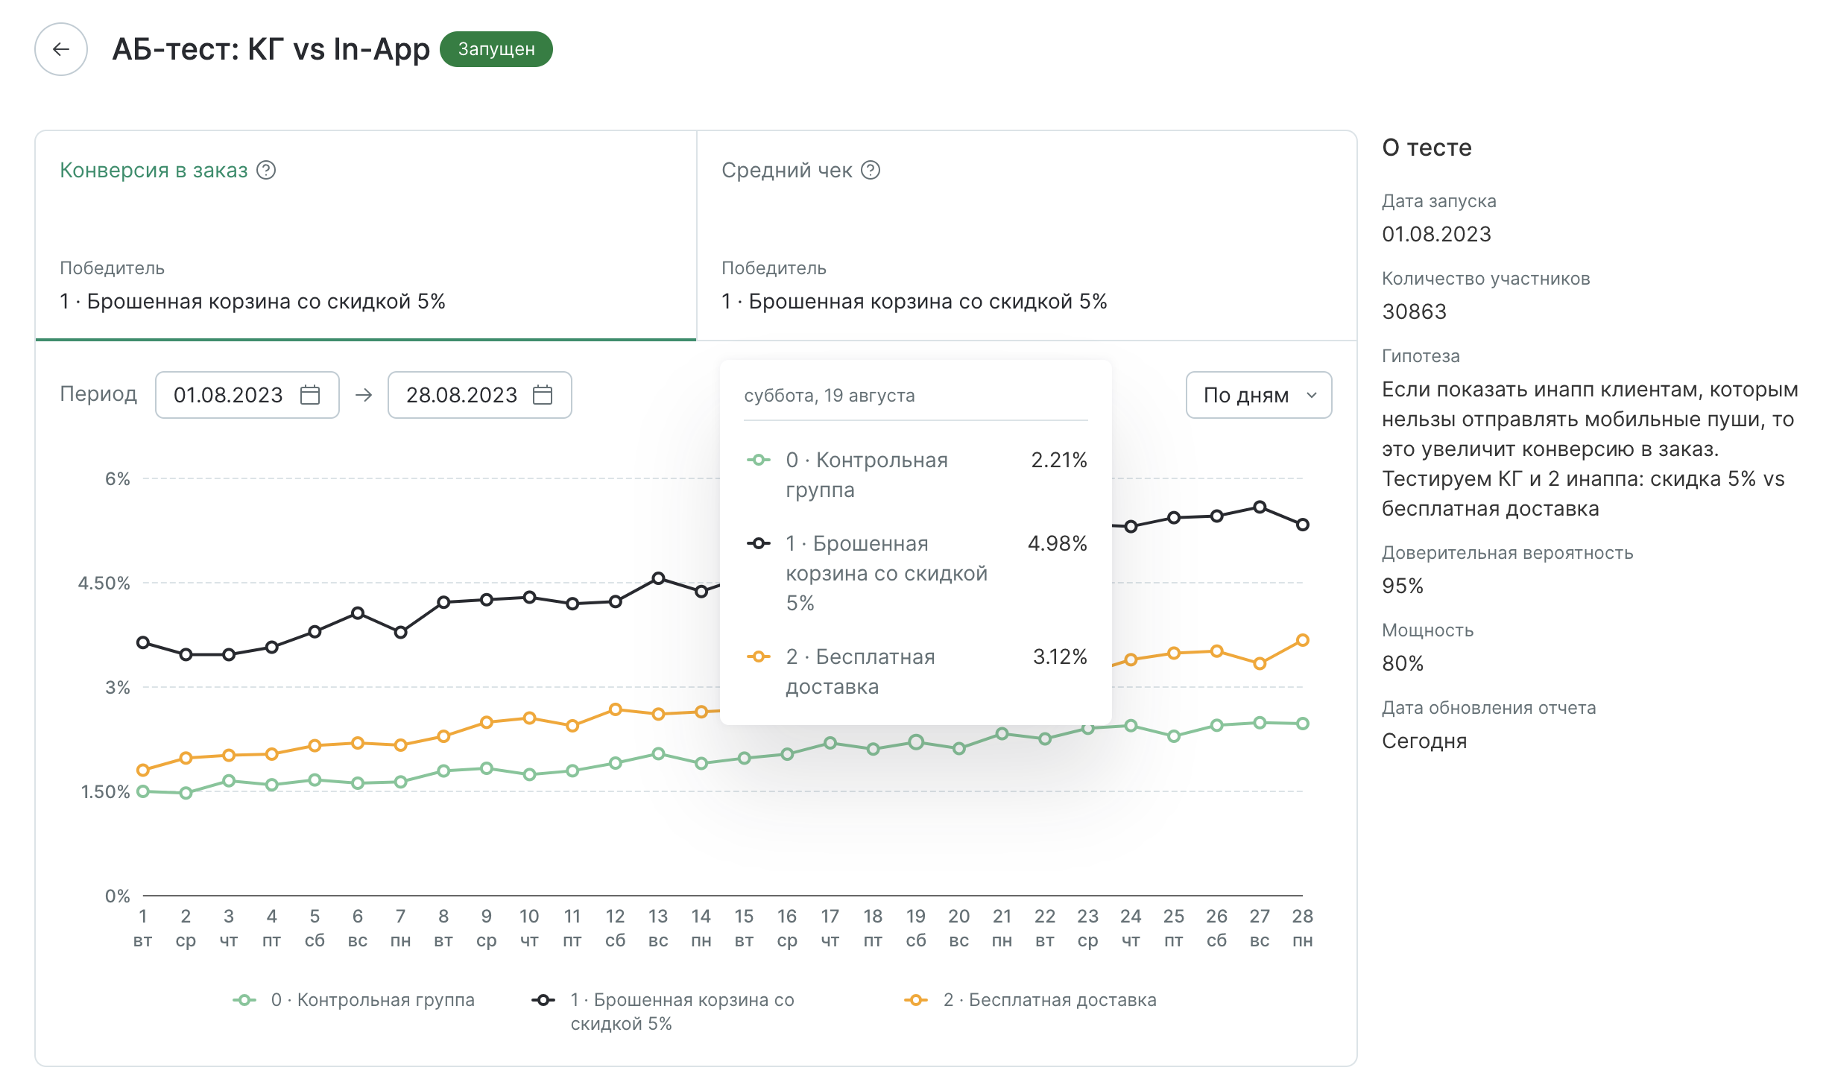
Task: Select the green line point on August 2
Action: click(186, 793)
